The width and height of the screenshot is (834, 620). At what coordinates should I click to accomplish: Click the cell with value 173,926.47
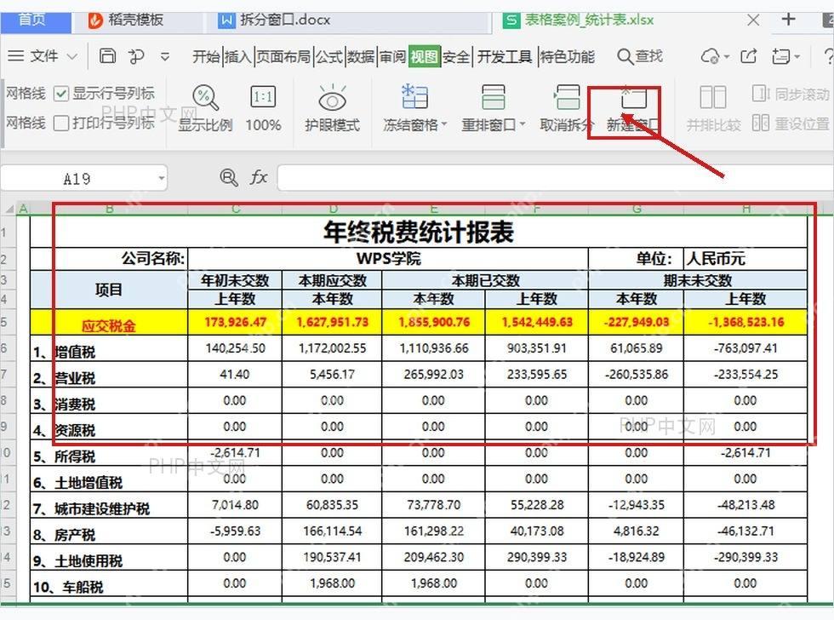235,323
